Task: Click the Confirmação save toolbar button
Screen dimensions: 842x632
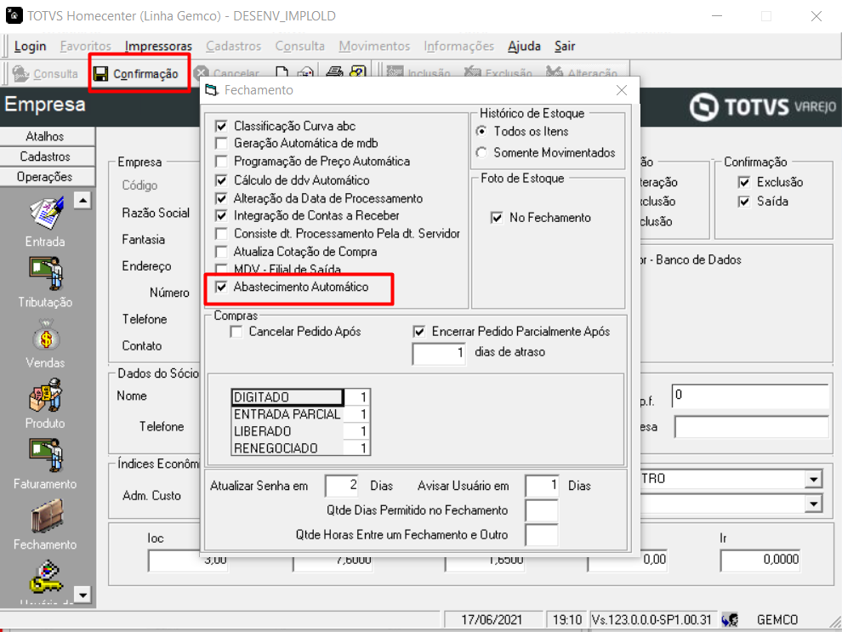Action: coord(136,73)
